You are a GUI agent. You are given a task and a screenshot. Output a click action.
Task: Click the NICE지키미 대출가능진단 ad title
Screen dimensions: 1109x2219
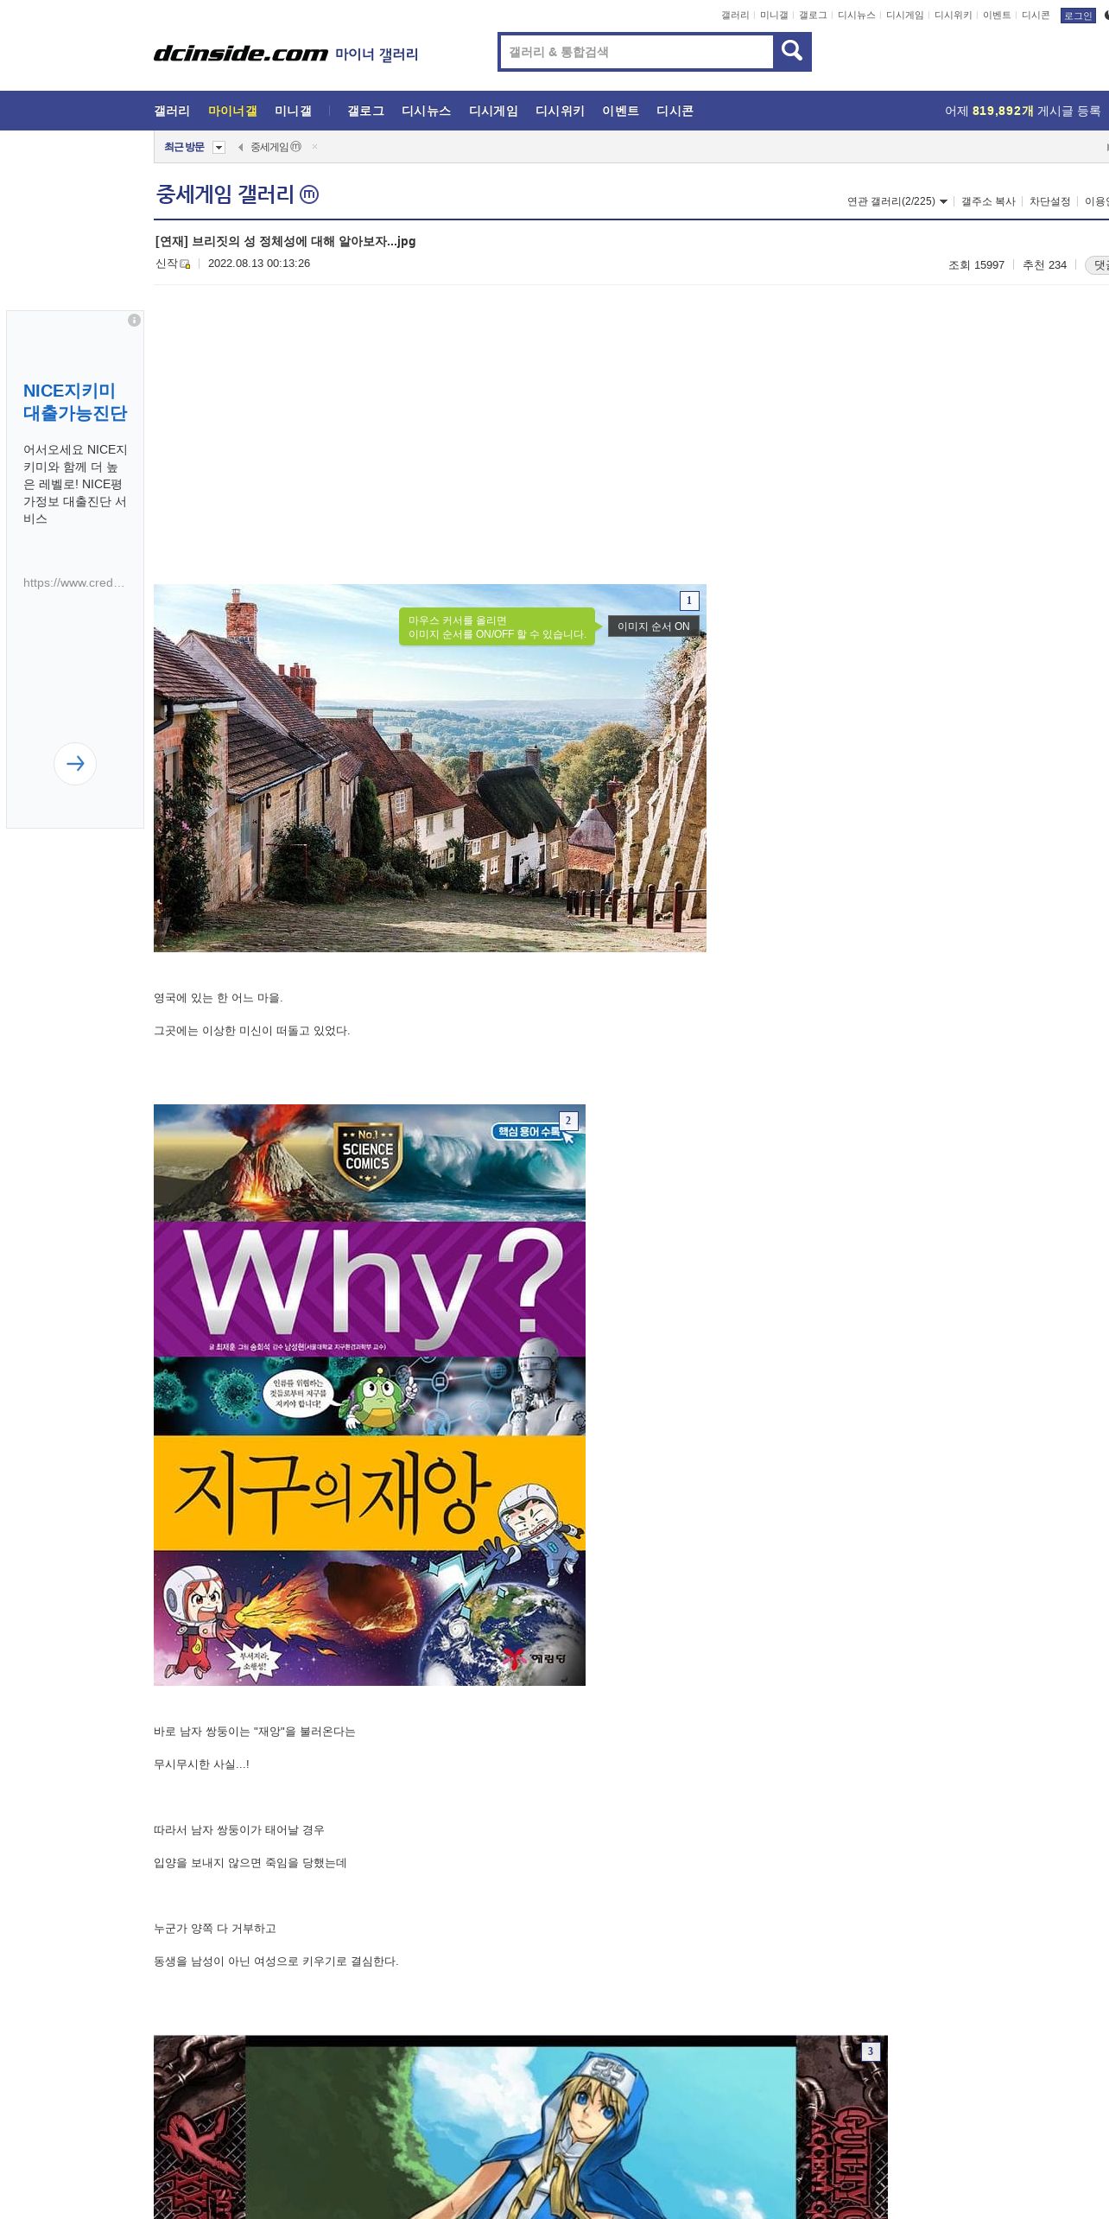(75, 402)
